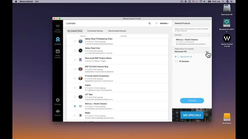Click the Abbey Road Vinyl product icon

[80, 51]
